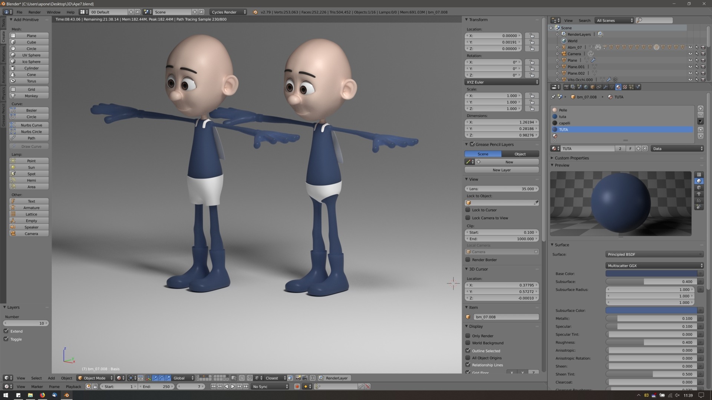Screen dimensions: 712x400
Task: Click the translate manipulator arrow icon
Action: point(155,378)
